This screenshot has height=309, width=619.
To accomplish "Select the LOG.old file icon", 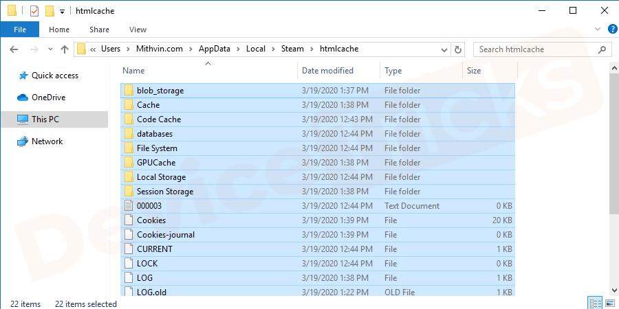I will click(x=129, y=292).
